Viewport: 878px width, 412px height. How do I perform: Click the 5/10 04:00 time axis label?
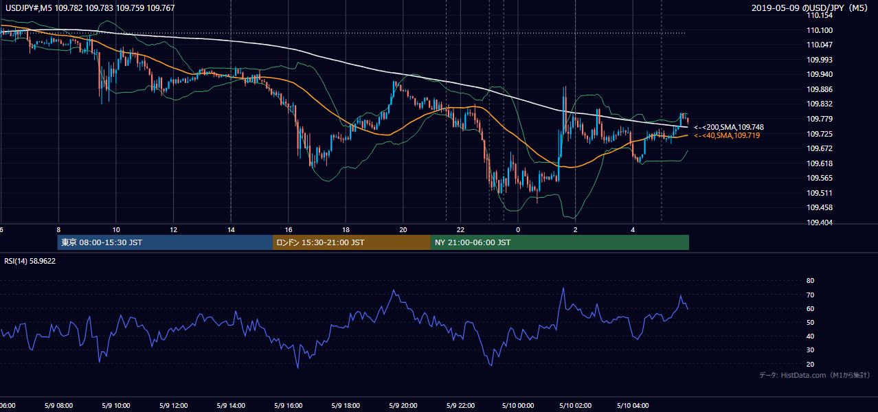click(x=633, y=405)
